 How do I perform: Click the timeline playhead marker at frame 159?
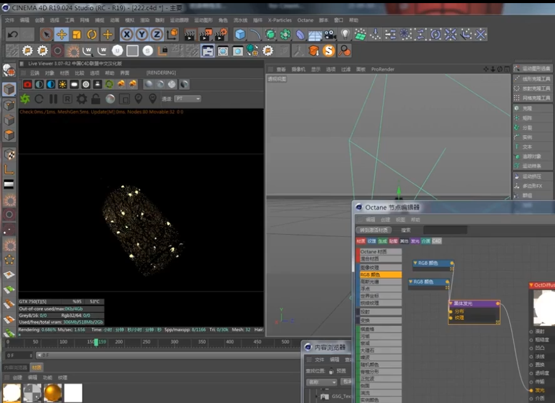(96, 342)
